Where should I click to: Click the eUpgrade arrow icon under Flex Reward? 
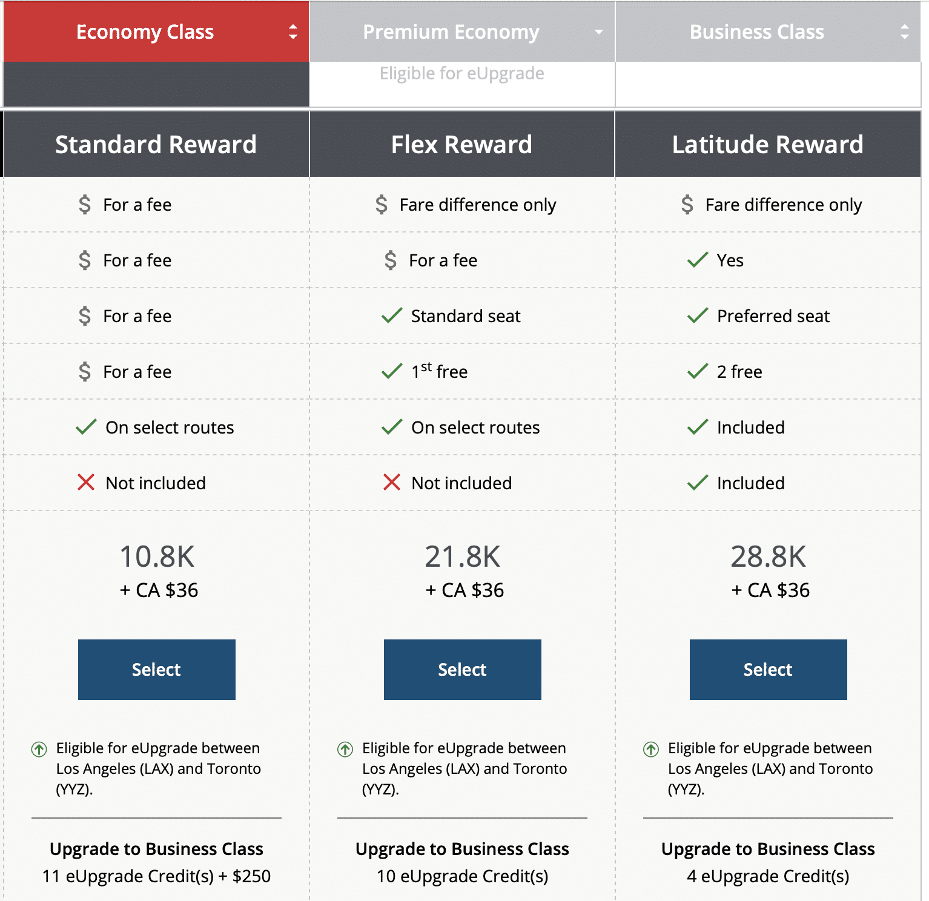345,749
